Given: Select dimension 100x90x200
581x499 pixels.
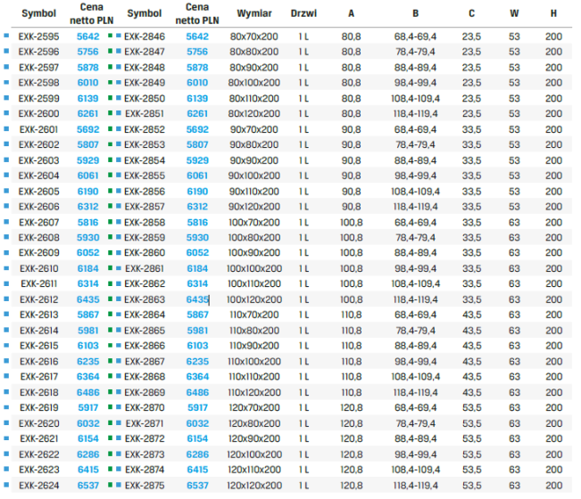Looking at the screenshot, I should point(253,253).
